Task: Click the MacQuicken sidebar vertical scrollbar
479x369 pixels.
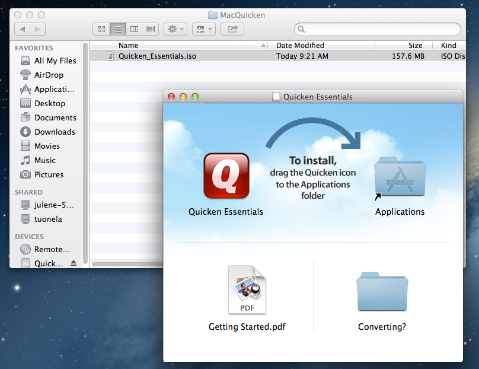Action: point(85,153)
